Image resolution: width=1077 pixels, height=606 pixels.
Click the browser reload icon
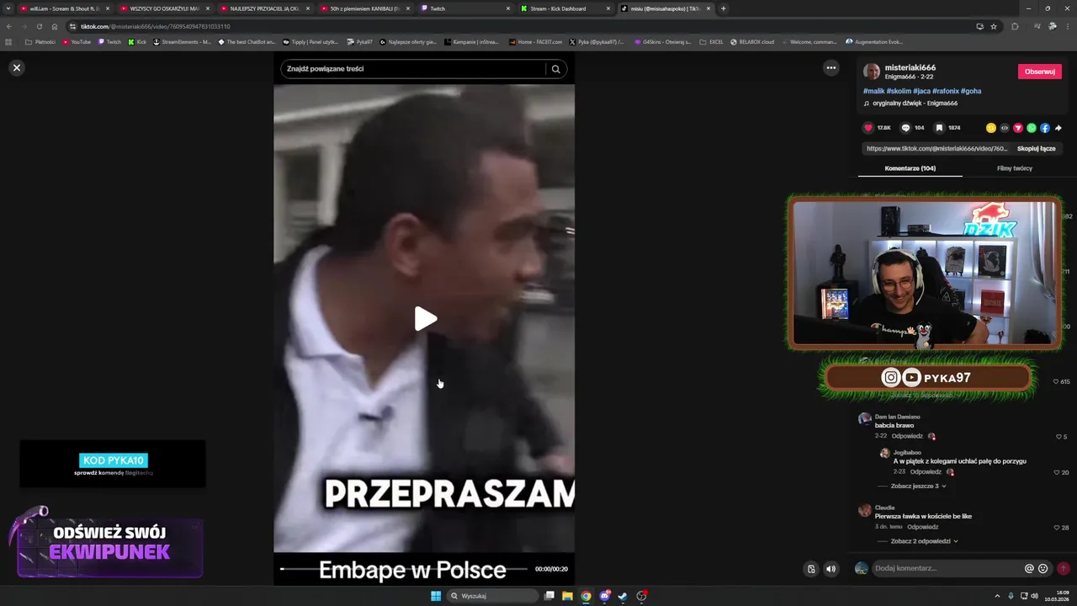click(39, 26)
